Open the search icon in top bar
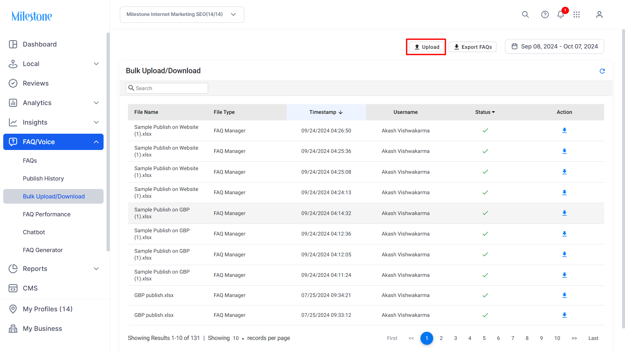625x351 pixels. 525,14
